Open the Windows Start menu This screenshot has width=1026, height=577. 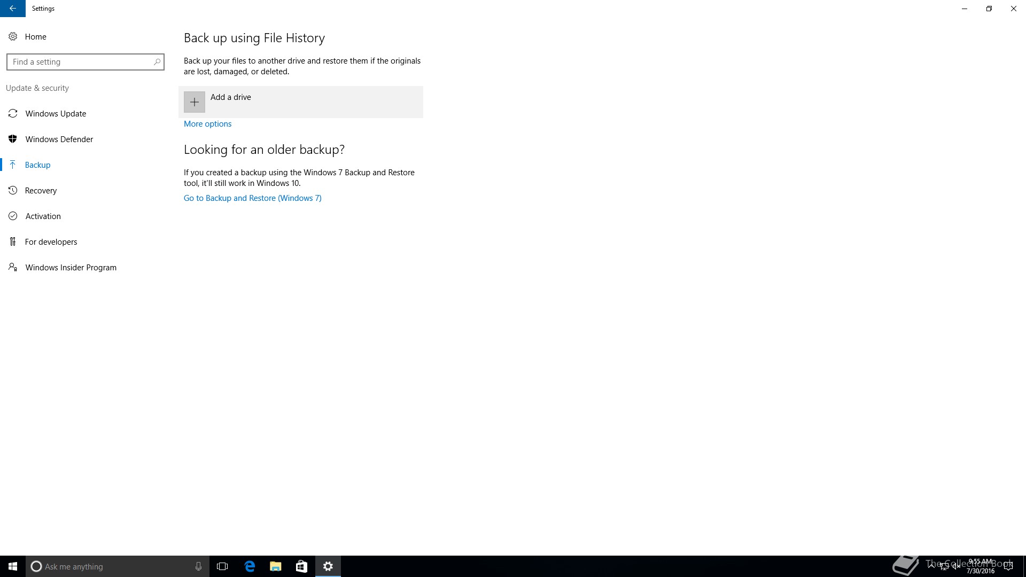pyautogui.click(x=13, y=566)
